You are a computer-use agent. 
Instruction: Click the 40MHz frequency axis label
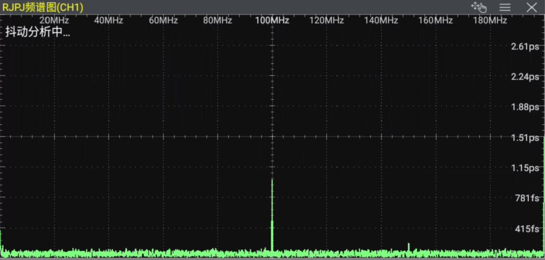point(109,21)
